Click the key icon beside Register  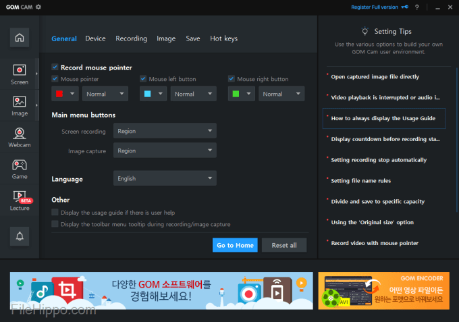click(x=404, y=7)
